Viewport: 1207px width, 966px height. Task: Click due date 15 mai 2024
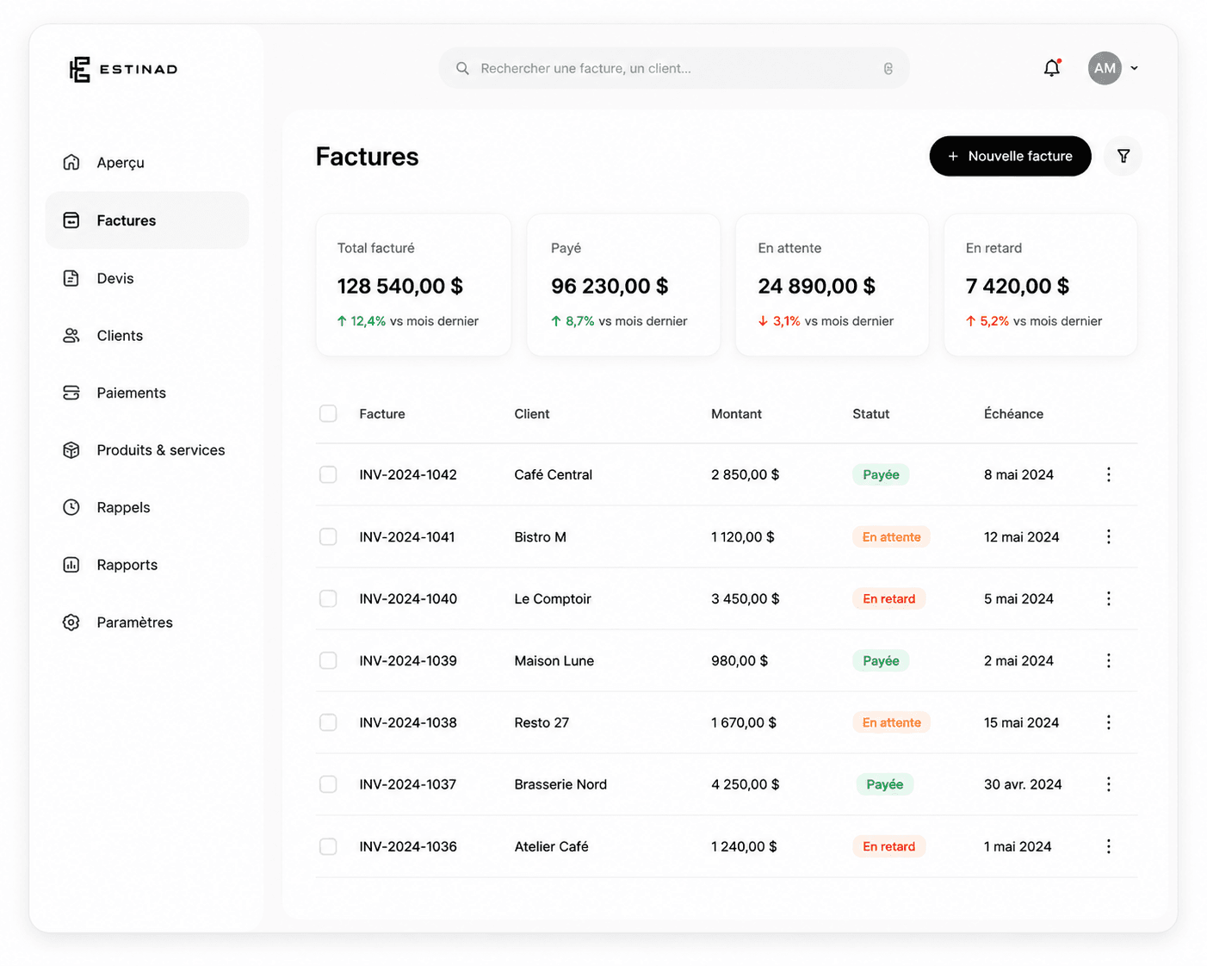click(x=1021, y=722)
